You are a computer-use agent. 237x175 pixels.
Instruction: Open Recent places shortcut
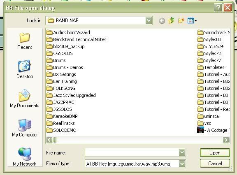[x=25, y=41]
